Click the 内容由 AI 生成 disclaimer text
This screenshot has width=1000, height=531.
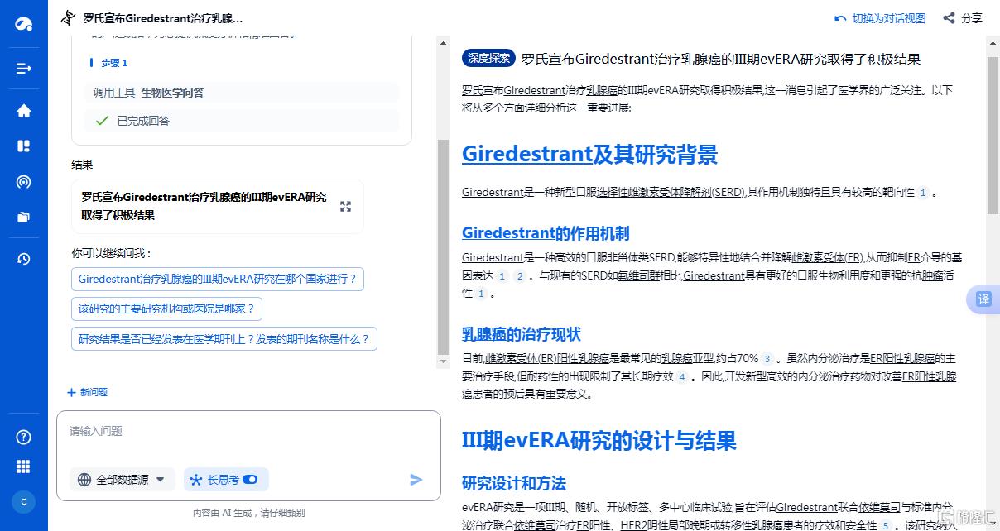point(248,513)
